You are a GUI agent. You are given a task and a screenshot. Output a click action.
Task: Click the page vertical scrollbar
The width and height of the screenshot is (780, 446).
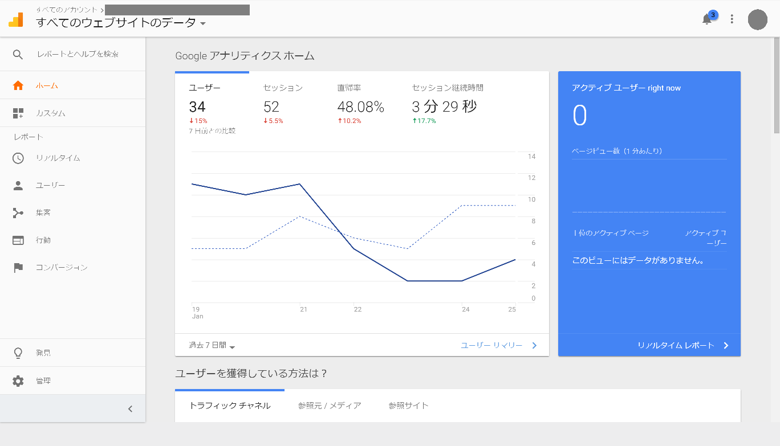[776, 85]
